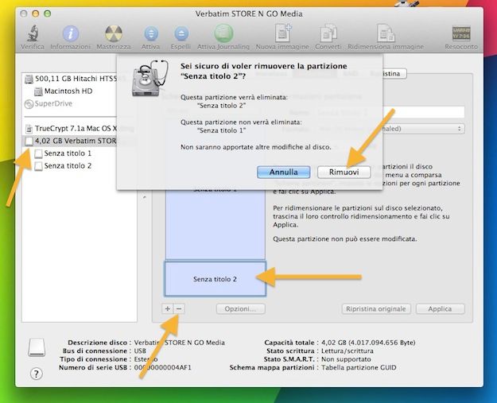
Task: Open the Resoconto log icon
Action: pos(461,33)
